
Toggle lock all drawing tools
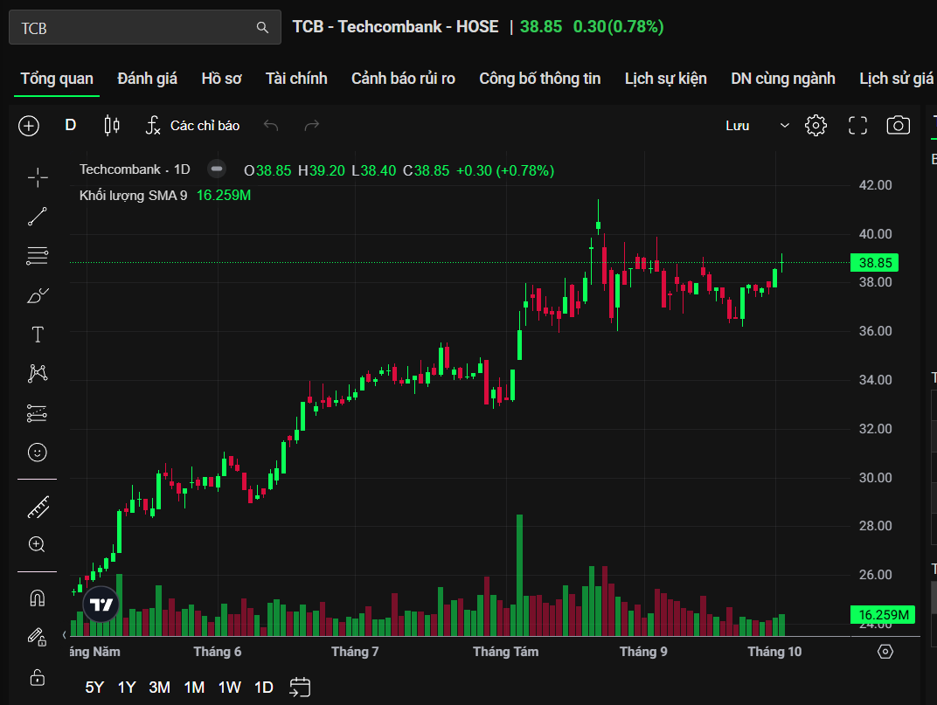(x=38, y=677)
